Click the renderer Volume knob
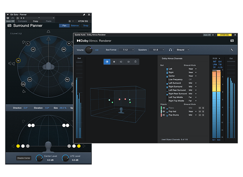The width and height of the screenshot is (243, 177). coord(89,50)
